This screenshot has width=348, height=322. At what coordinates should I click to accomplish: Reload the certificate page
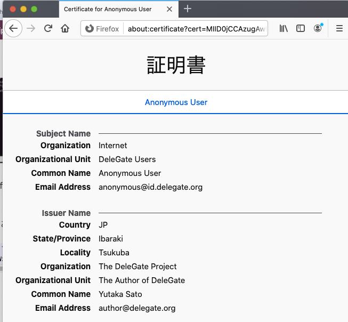pyautogui.click(x=48, y=29)
